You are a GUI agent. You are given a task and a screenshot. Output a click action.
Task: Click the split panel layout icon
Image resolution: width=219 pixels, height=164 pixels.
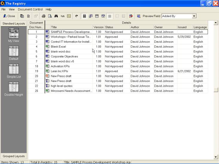(x=97, y=16)
